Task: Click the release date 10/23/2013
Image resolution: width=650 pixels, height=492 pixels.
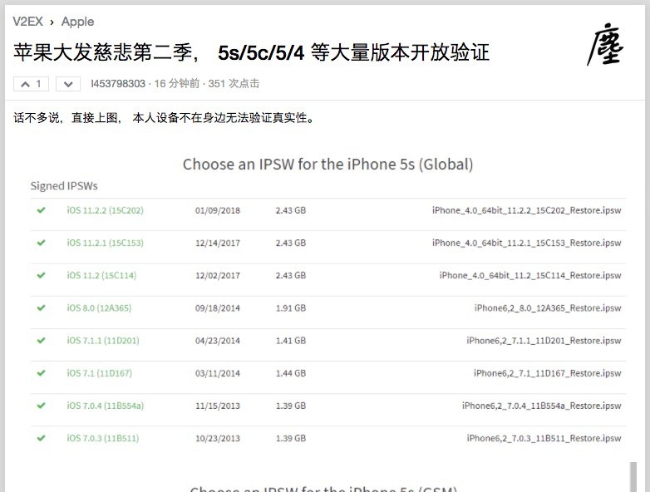Action: 218,438
